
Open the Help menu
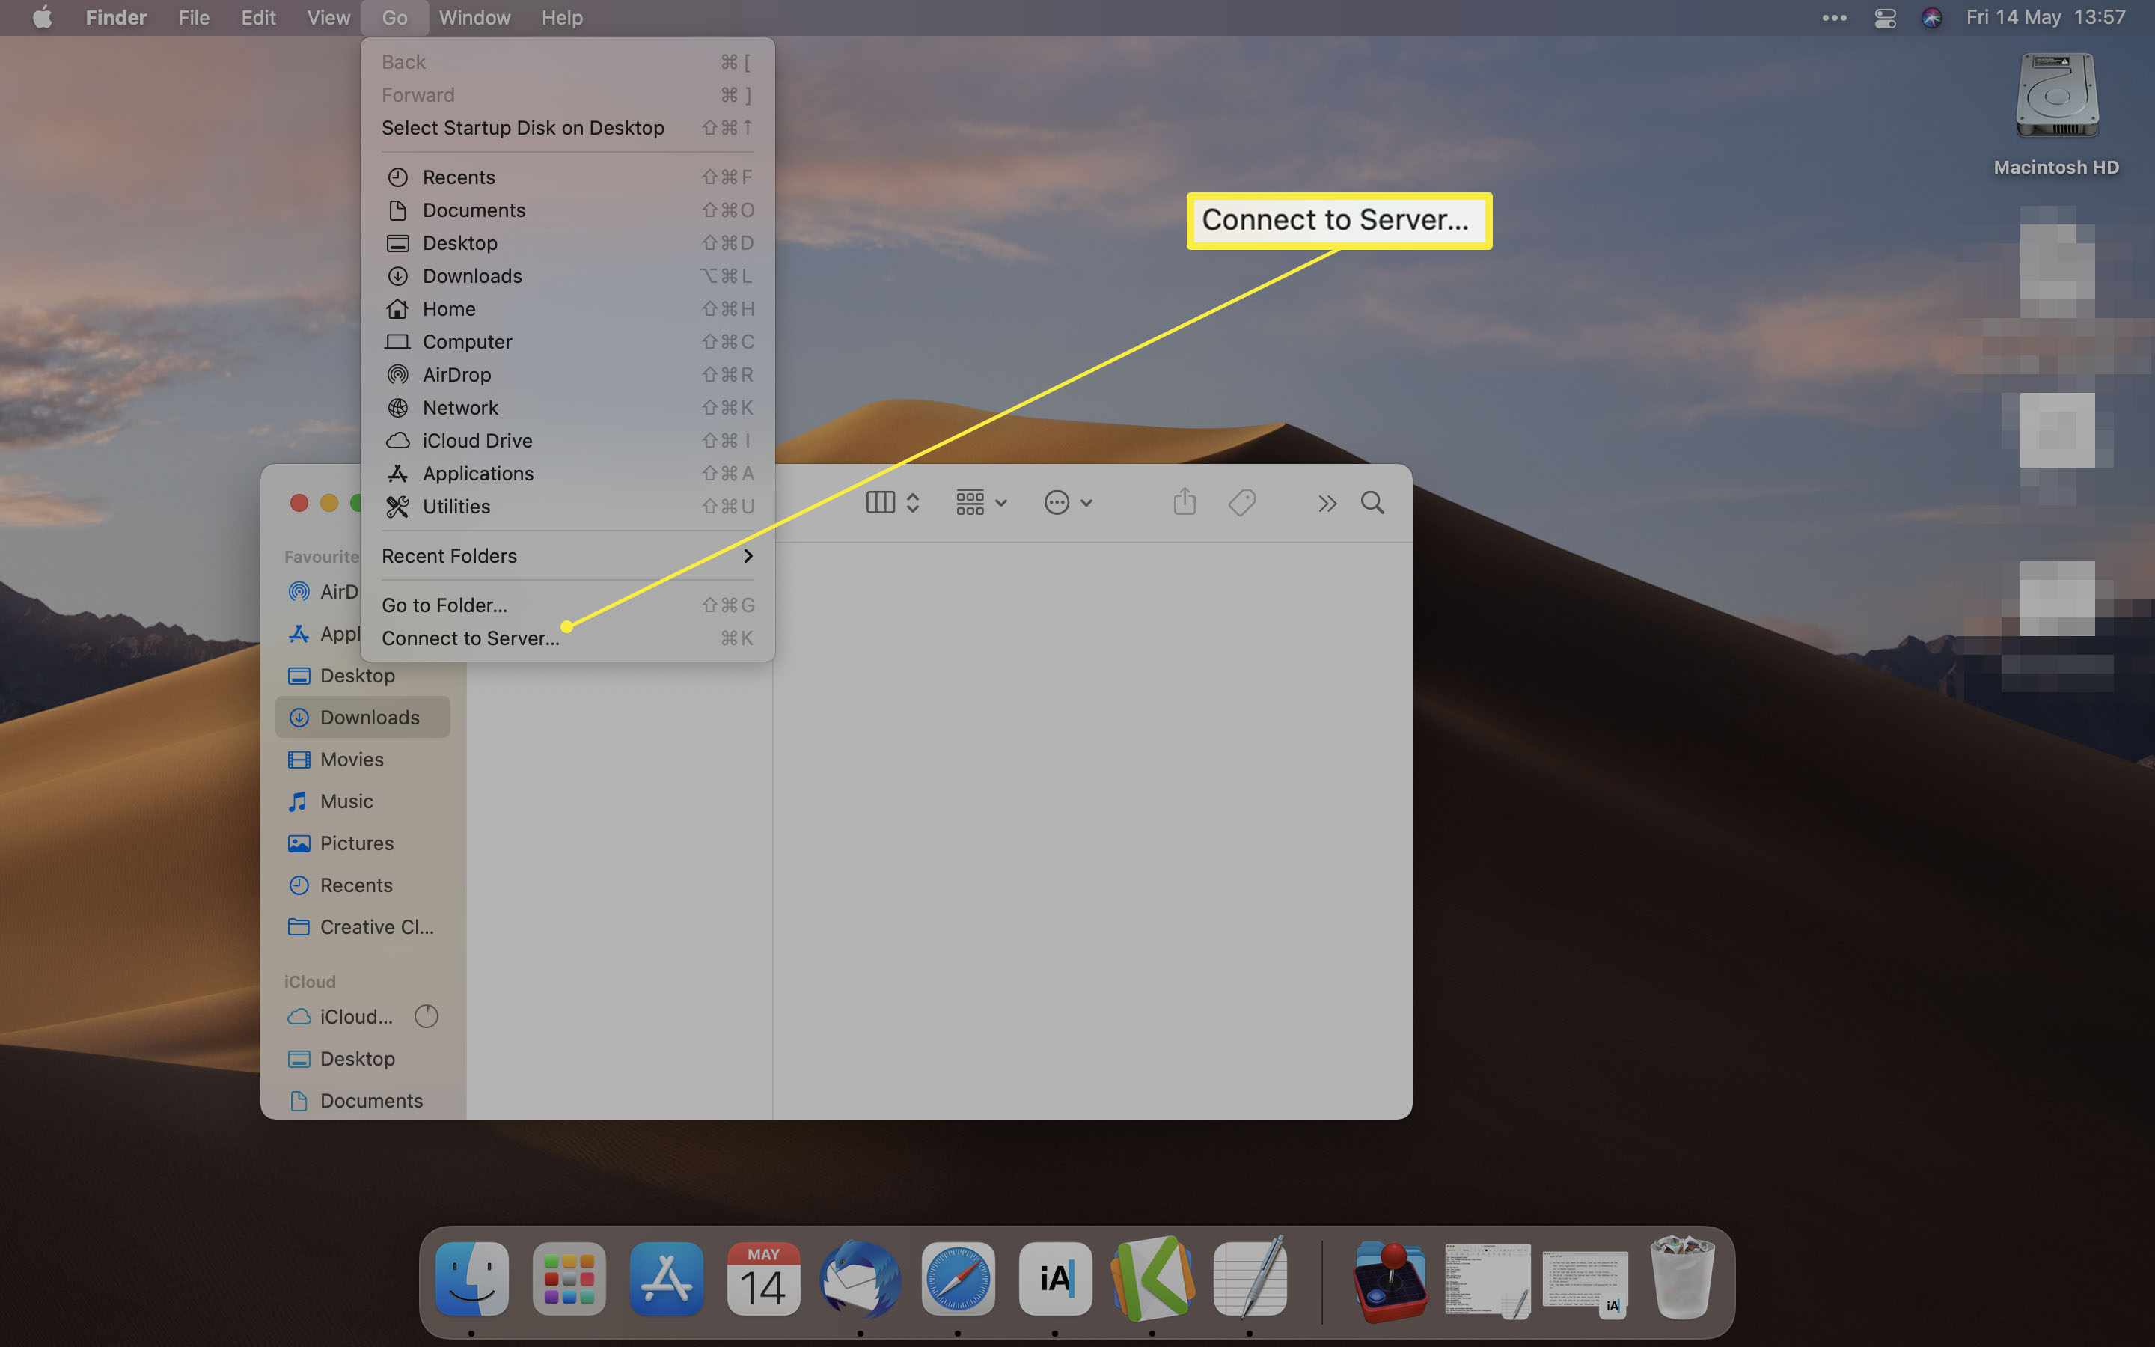562,18
